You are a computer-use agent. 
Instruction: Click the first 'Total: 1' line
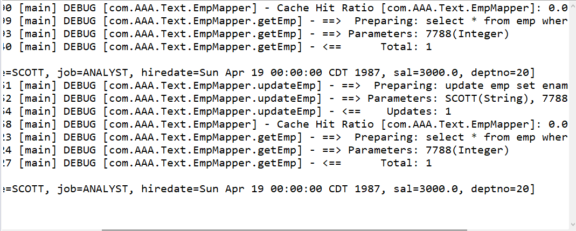pos(217,47)
